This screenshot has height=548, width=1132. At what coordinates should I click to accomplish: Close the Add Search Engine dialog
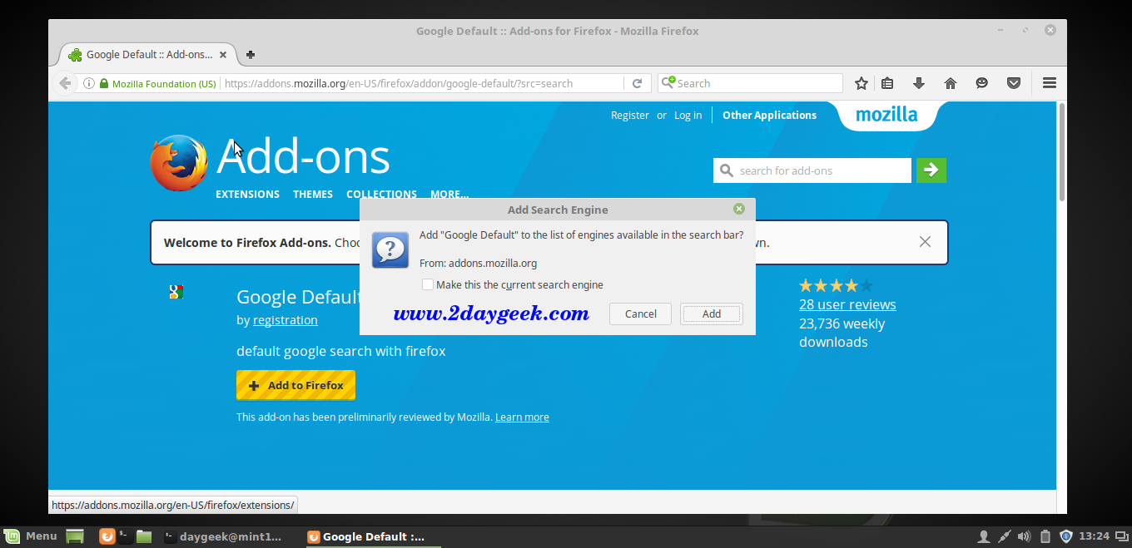click(x=739, y=210)
